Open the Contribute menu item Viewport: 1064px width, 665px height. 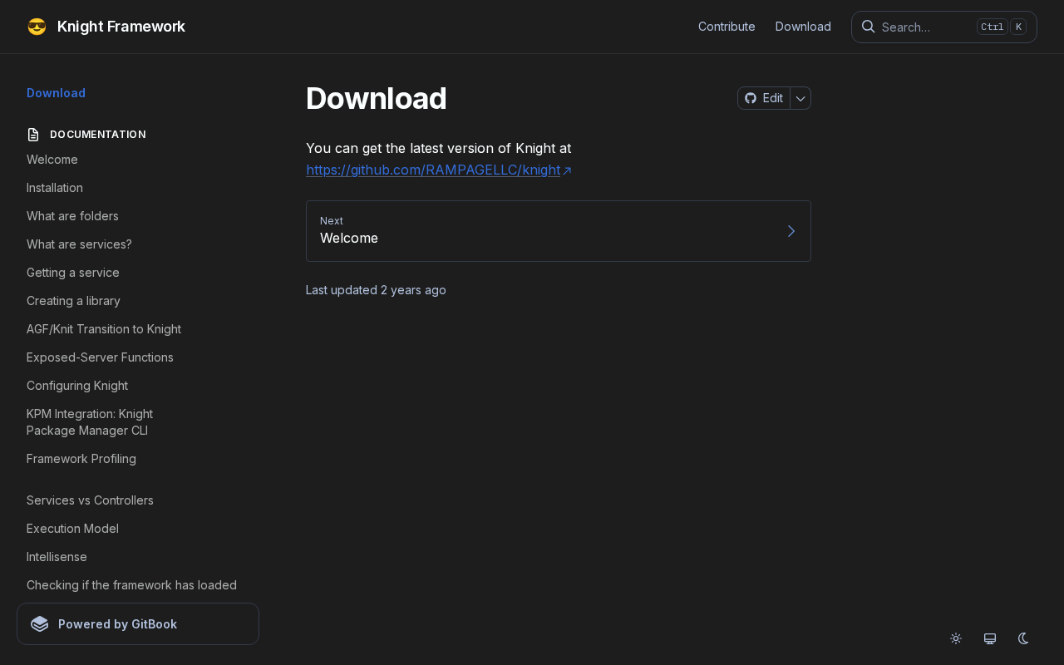[727, 27]
